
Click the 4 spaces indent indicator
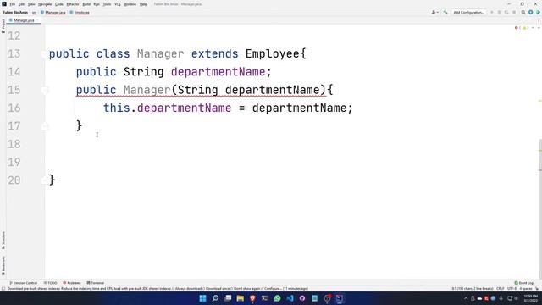pyautogui.click(x=525, y=288)
